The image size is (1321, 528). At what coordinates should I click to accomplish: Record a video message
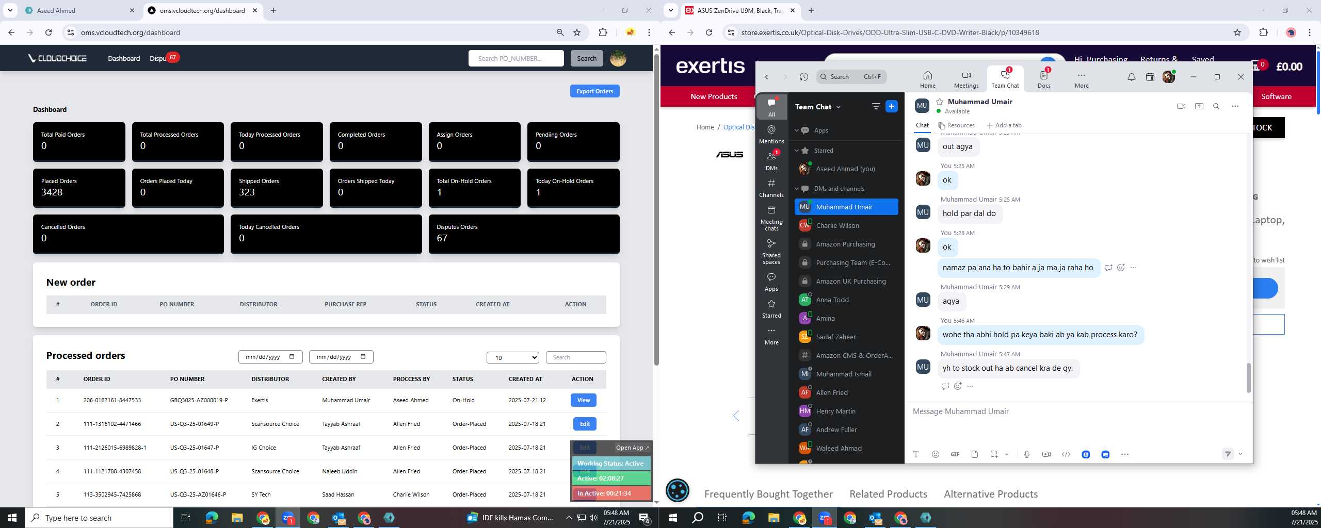[1046, 454]
